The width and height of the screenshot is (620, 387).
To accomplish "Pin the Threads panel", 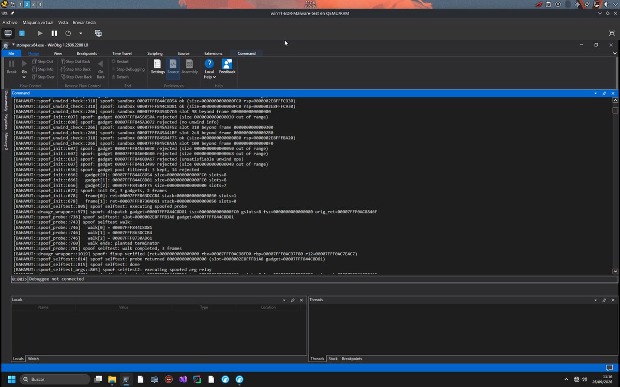I will (x=604, y=300).
